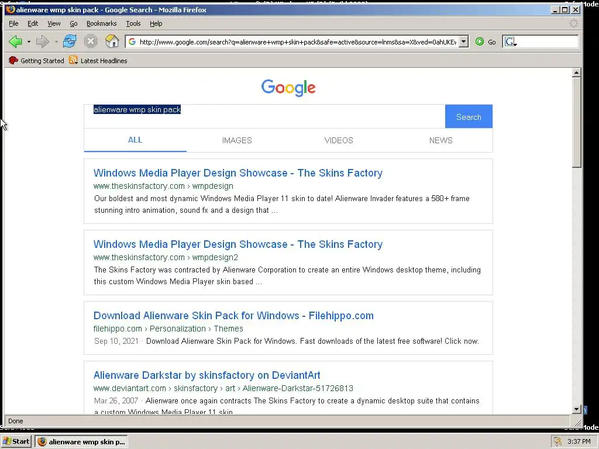Open the Go menu
Screen dimensions: 599x449
coord(73,23)
